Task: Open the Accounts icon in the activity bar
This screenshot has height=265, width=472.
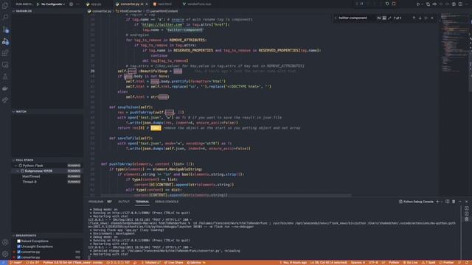Action: point(5,242)
